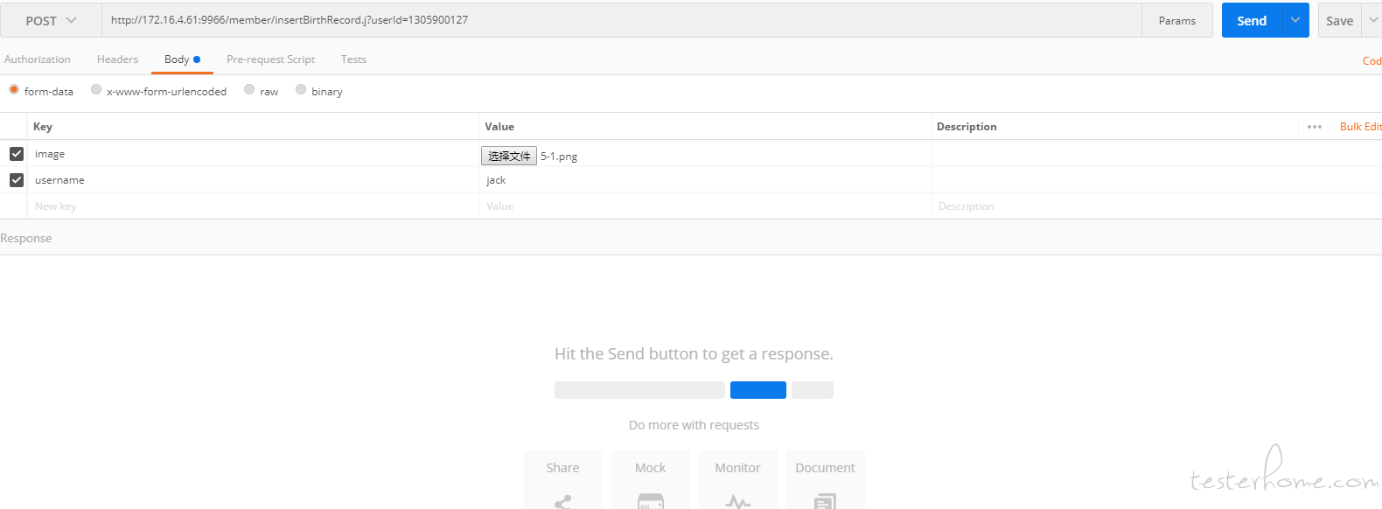Click the three-dots column options icon
Image resolution: width=1382 pixels, height=509 pixels.
pos(1315,127)
